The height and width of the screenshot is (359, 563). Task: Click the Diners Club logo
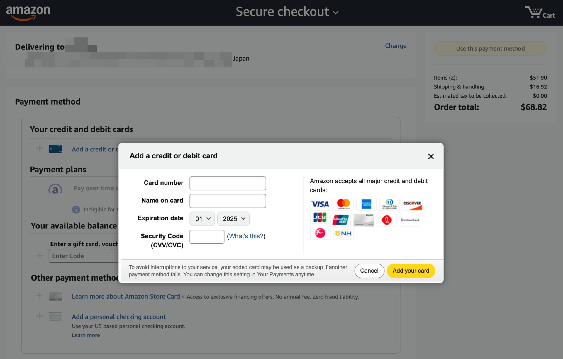[389, 204]
